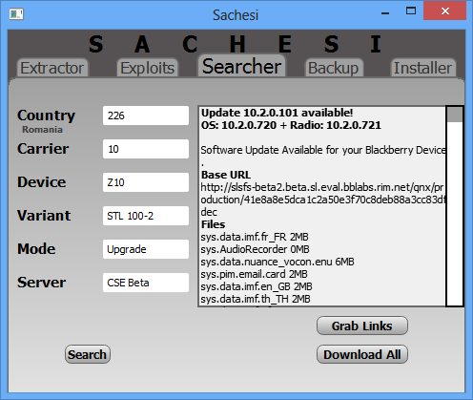Click the Device label
The height and width of the screenshot is (400, 473).
42,182
